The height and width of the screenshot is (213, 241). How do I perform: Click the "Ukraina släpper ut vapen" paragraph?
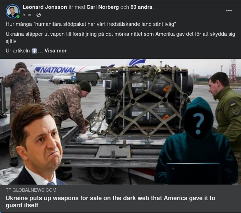(120, 37)
